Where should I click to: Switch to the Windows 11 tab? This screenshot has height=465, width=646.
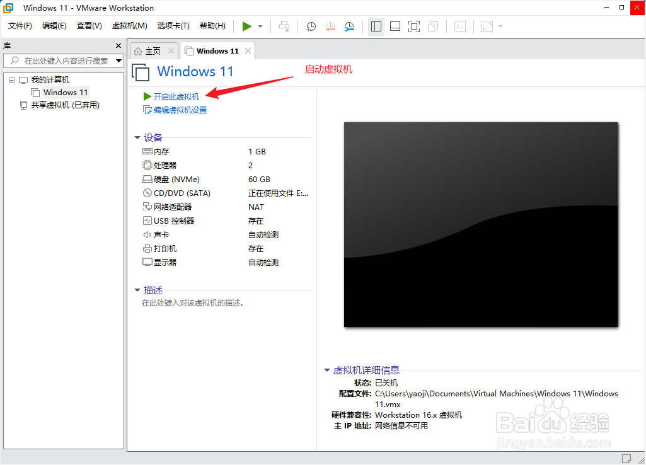pyautogui.click(x=217, y=51)
